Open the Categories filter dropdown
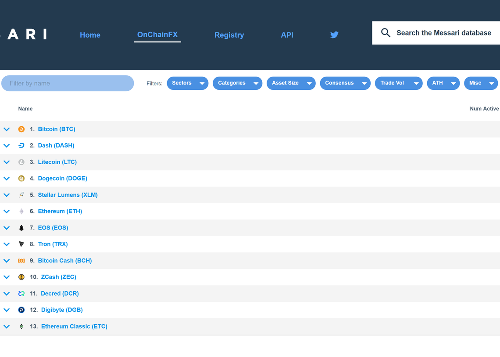Viewport: 500px width, 357px height. (237, 83)
